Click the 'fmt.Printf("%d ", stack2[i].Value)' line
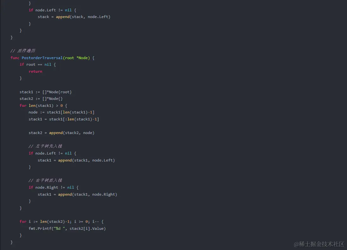This screenshot has width=347, height=250. click(67, 228)
